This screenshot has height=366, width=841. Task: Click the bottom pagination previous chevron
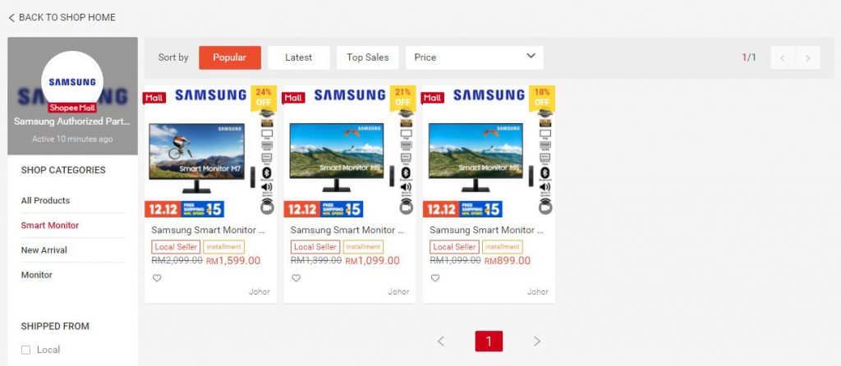coord(441,341)
